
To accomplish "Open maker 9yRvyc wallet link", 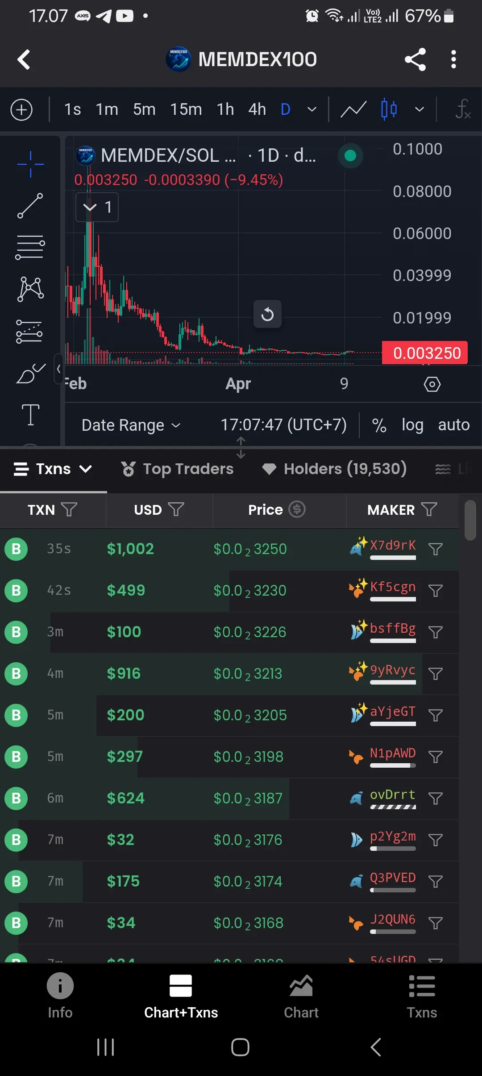I will tap(393, 670).
